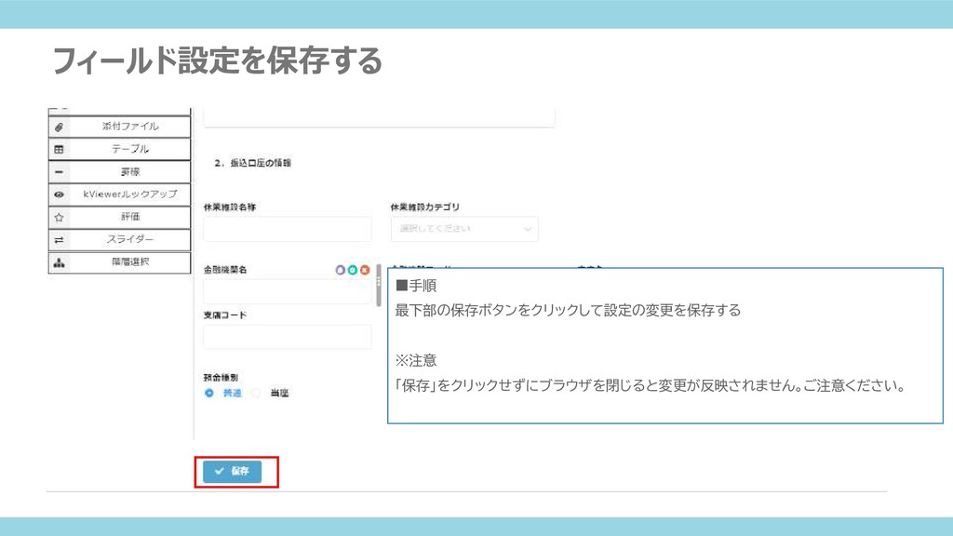Viewport: 953px width, 536px height.
Task: Click the grey resize handle beside 金融機関名 field
Action: 379,285
